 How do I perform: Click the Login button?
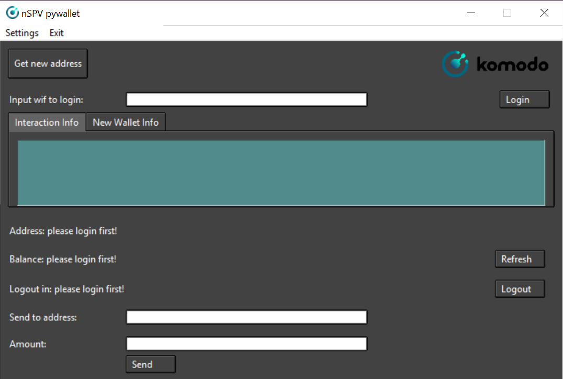click(525, 99)
